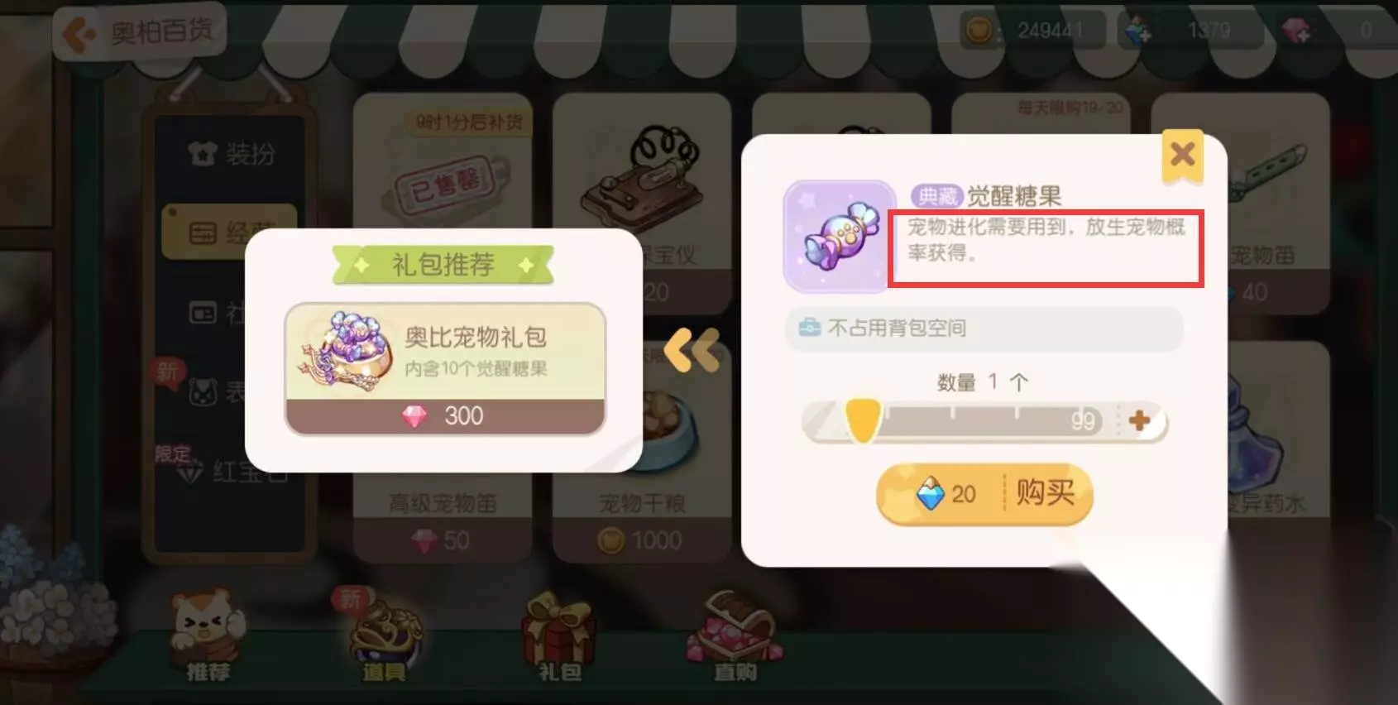Collapse gift pack recommendation with double arrows

click(x=692, y=350)
